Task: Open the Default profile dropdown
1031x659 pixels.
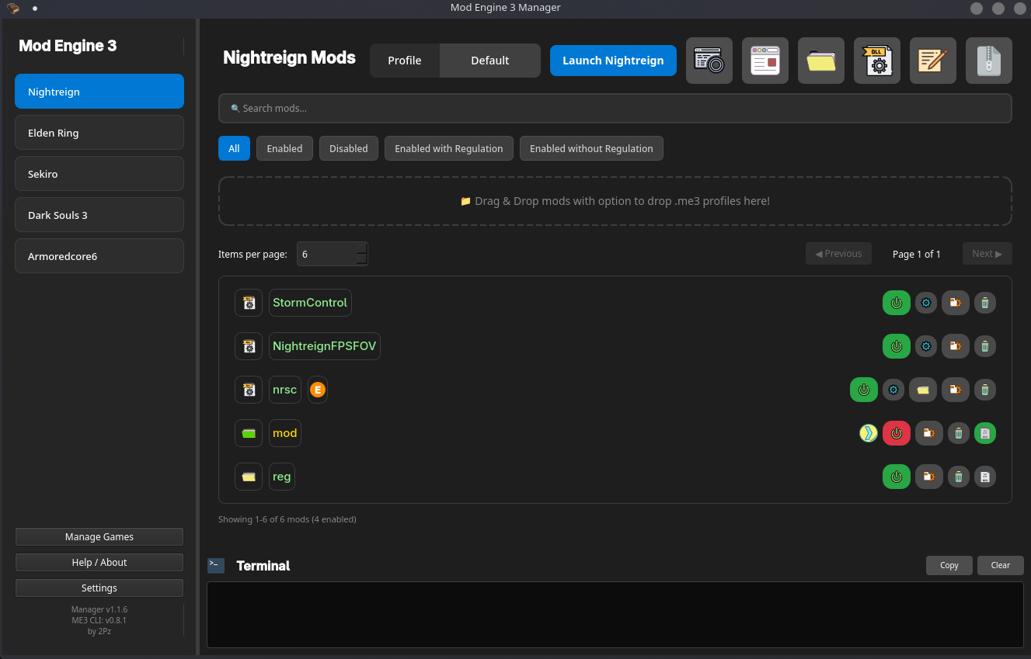Action: pos(489,61)
